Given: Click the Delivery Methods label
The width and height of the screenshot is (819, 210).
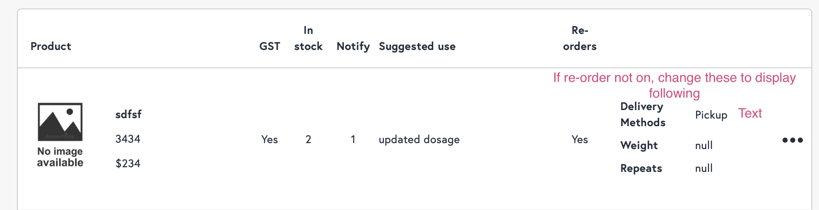Looking at the screenshot, I should coord(643,114).
